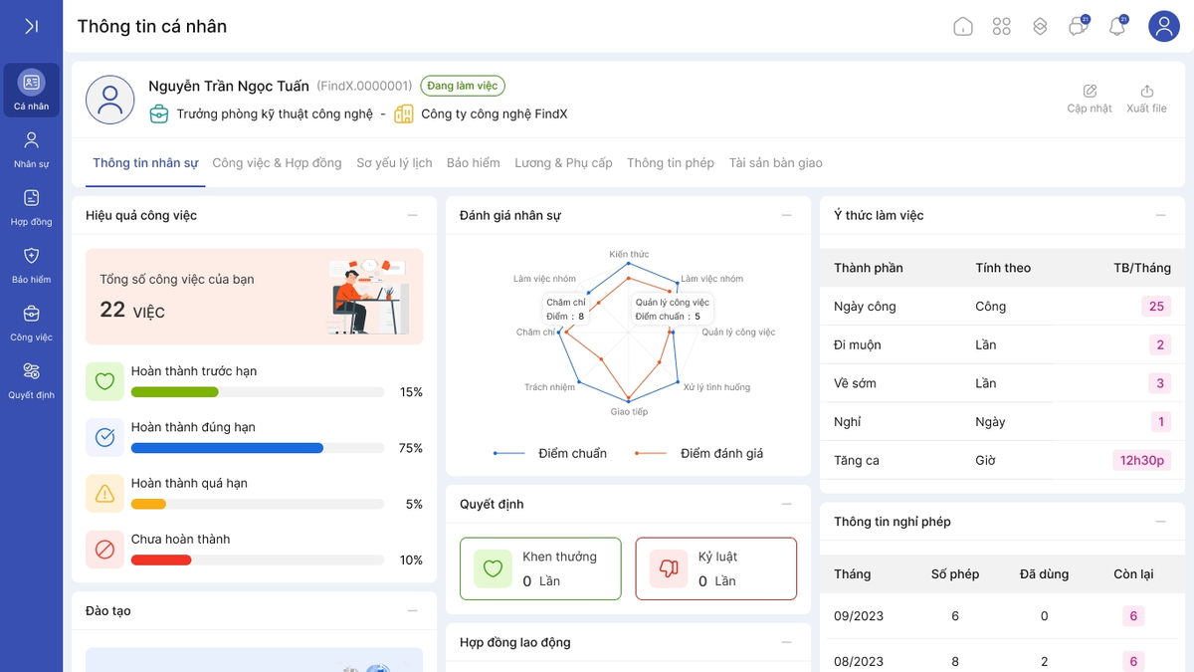Click the Công ty công nghệ FindX link
Screen dimensions: 1194x672
click(x=495, y=114)
